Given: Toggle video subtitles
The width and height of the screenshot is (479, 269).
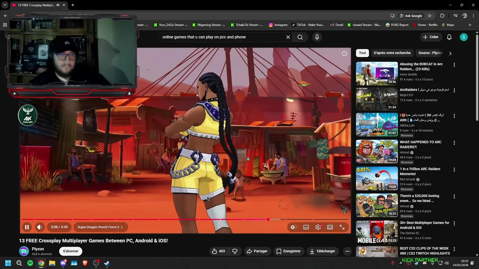Looking at the screenshot, I should click(306, 227).
